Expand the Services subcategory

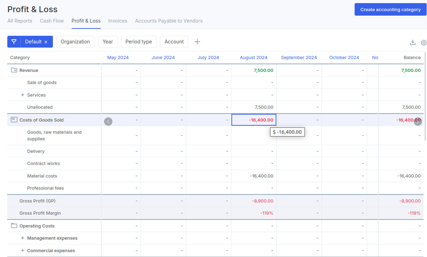click(23, 95)
